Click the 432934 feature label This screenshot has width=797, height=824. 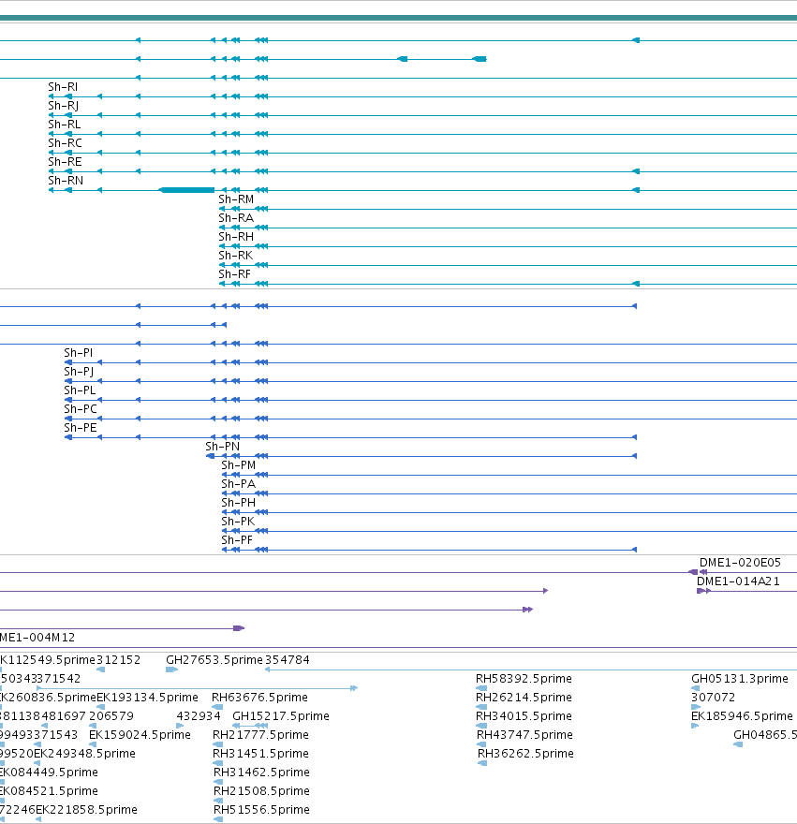pos(199,716)
